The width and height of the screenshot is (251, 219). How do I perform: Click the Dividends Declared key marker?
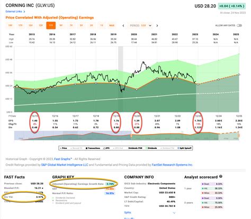click(x=53, y=198)
